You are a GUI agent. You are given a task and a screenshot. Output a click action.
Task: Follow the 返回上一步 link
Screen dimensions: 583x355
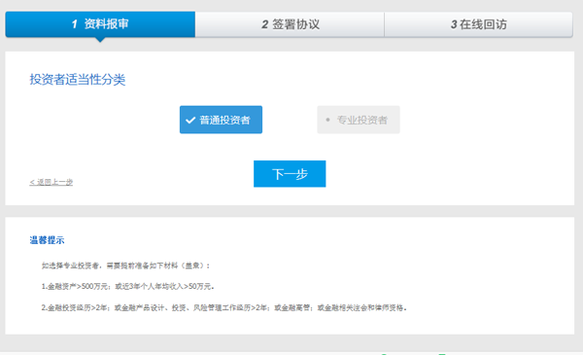(51, 182)
